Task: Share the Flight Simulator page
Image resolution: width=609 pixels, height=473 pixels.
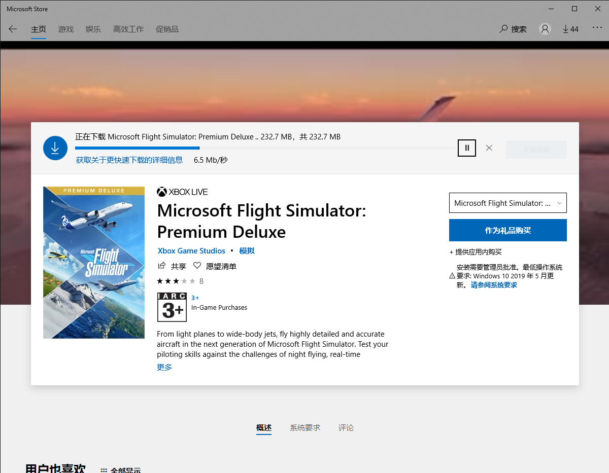Action: pyautogui.click(x=172, y=266)
